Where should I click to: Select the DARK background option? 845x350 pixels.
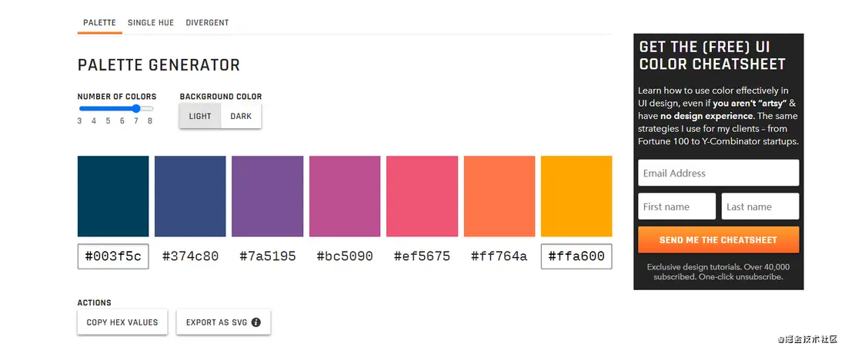click(241, 117)
